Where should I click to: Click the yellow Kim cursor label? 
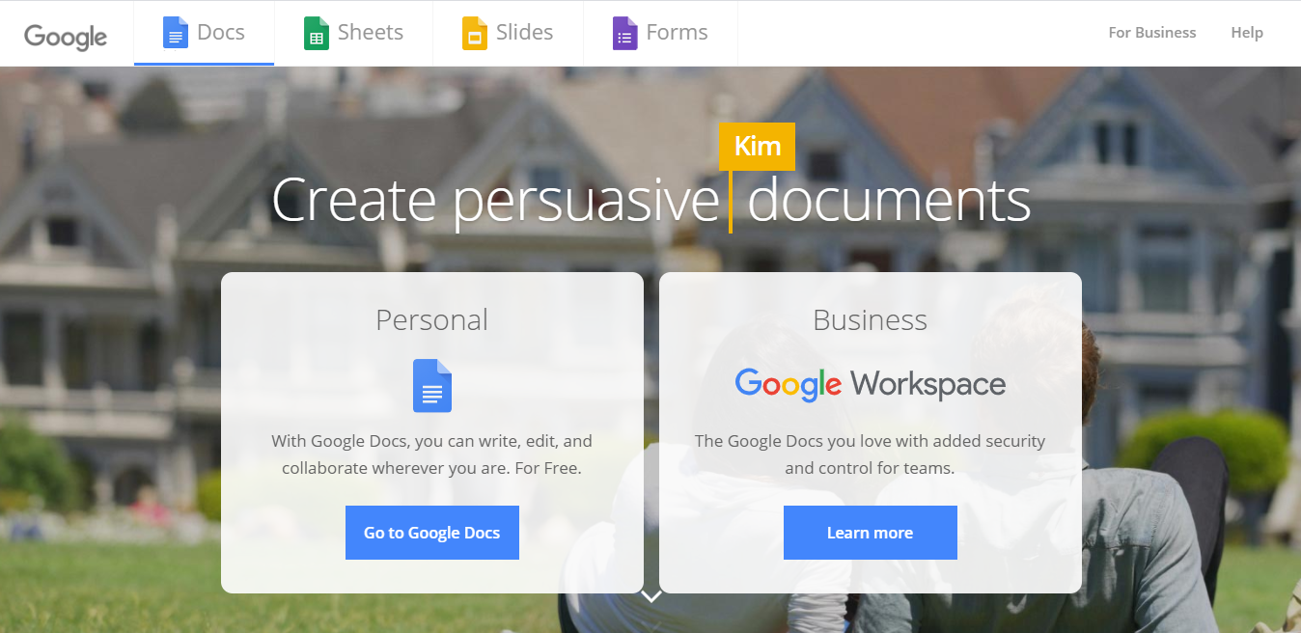757,146
